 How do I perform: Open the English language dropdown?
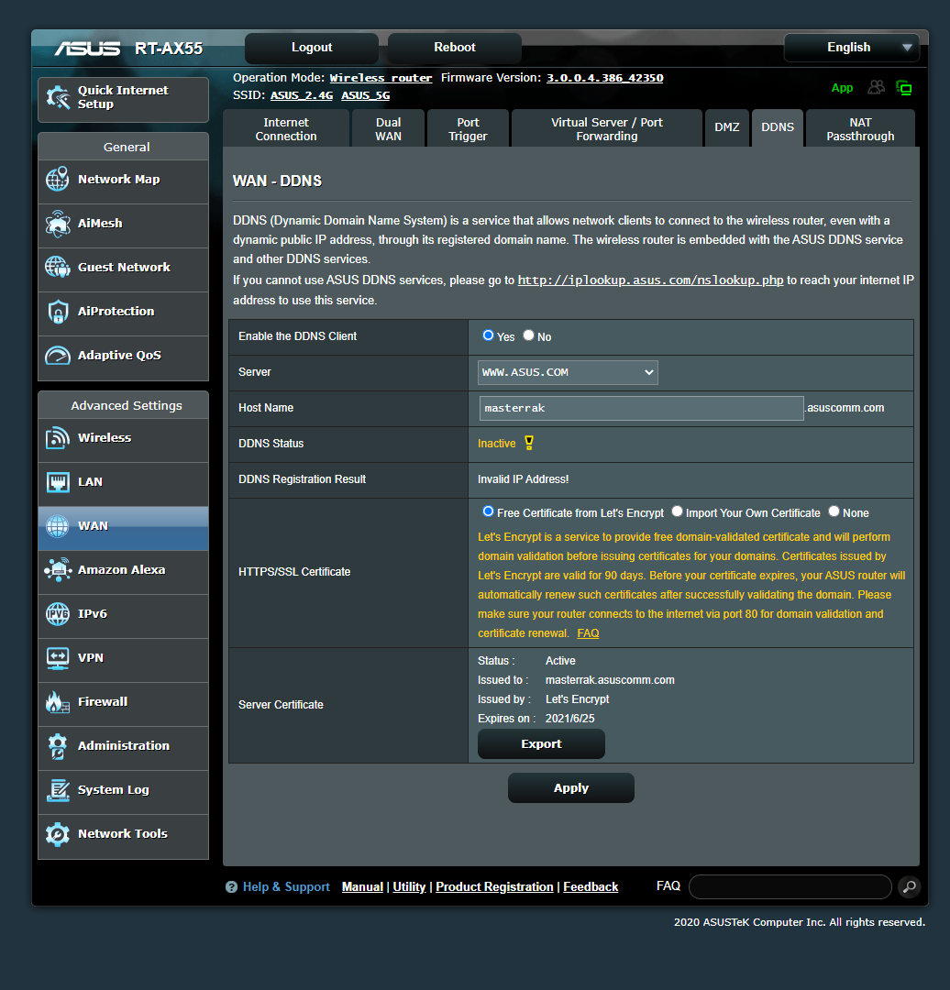tap(852, 48)
